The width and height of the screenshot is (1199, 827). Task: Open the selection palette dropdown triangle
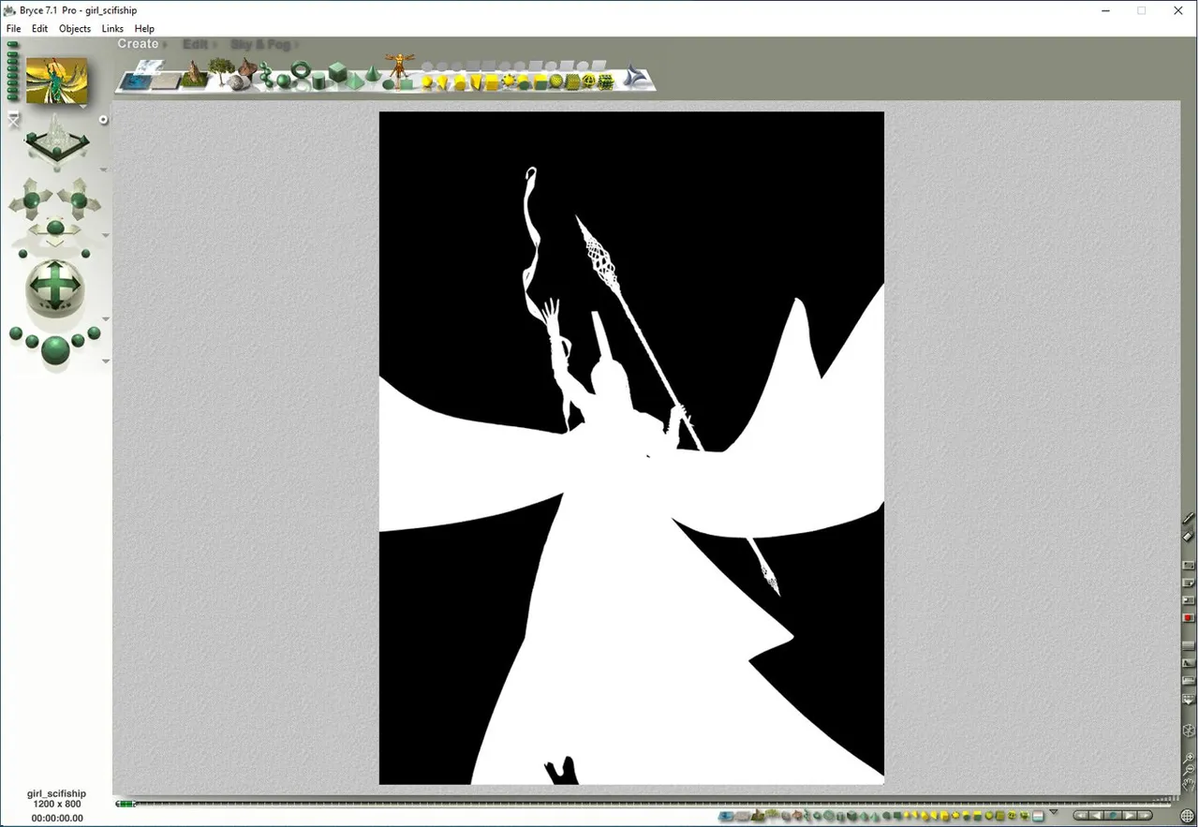[x=1054, y=812]
